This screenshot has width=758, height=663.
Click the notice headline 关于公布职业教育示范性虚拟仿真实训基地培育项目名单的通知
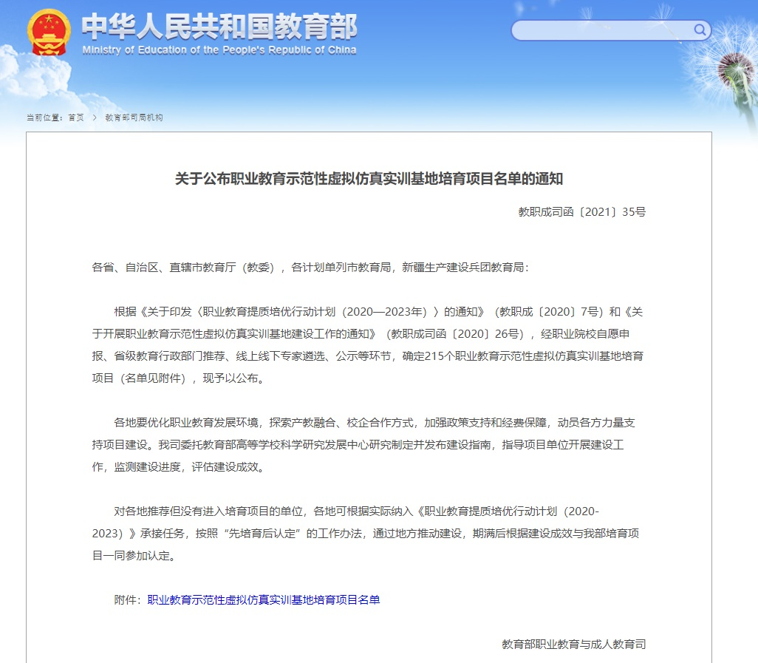click(369, 179)
